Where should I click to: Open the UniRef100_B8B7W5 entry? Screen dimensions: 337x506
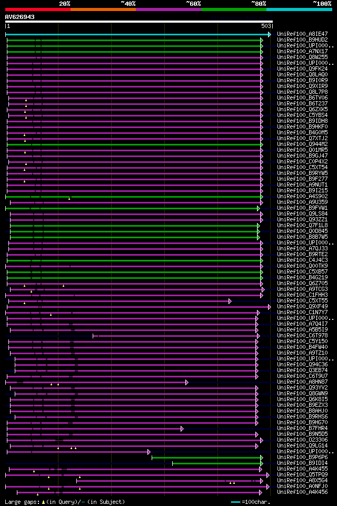click(302, 237)
